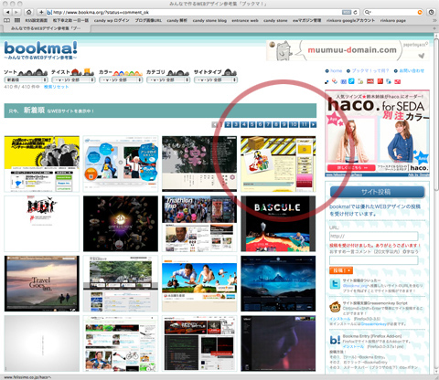Open 'rinkoro googleアカウント' bookmark
Screen dimensions: 439x380
click(350, 20)
